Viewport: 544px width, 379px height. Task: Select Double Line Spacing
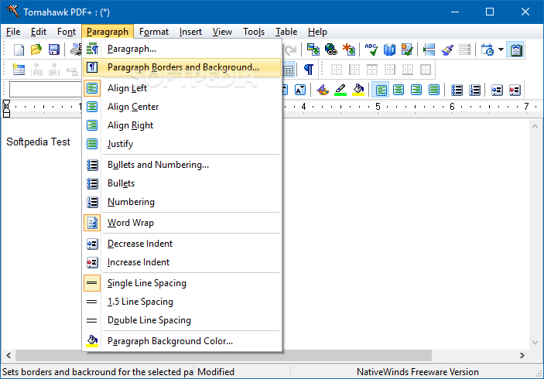pos(182,320)
